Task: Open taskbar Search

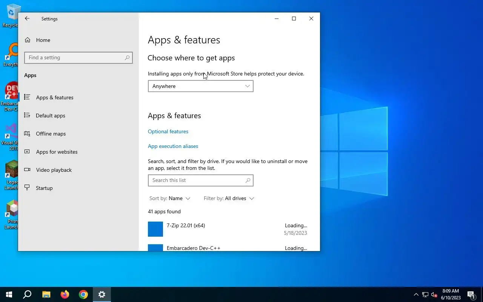Action: click(x=27, y=294)
